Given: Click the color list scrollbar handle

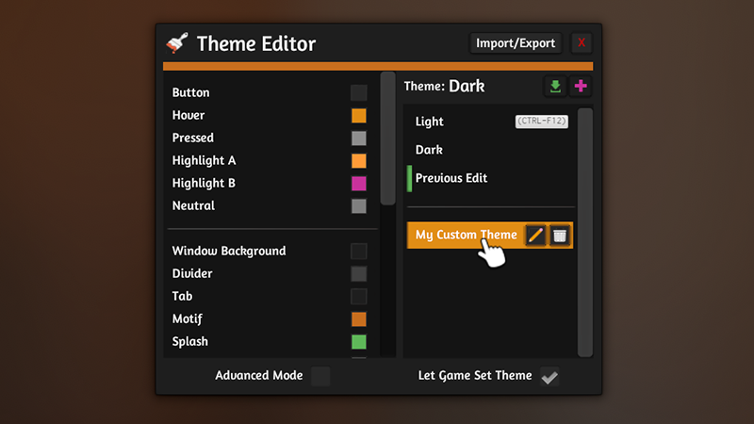Looking at the screenshot, I should 387,139.
